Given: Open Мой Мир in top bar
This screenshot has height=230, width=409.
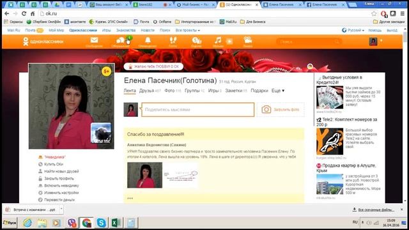Looking at the screenshot, I should 56,30.
